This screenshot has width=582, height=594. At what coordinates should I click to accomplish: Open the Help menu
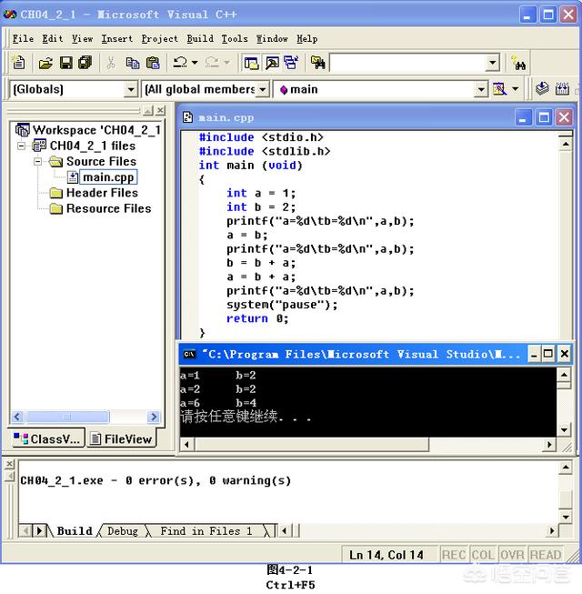click(306, 38)
